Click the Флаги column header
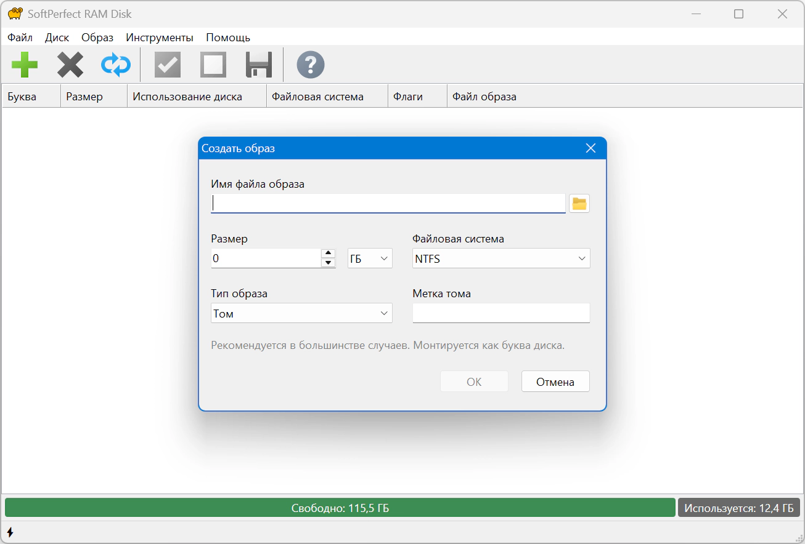Viewport: 805px width, 544px height. [417, 97]
